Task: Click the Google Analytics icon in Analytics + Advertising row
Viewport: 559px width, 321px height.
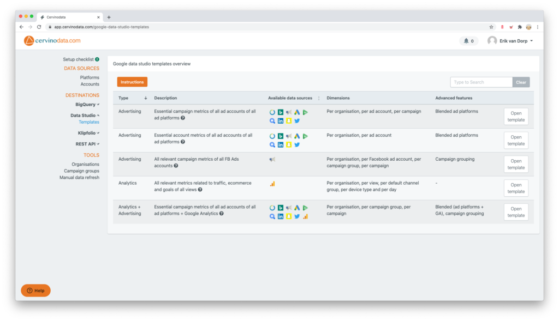Action: [305, 216]
